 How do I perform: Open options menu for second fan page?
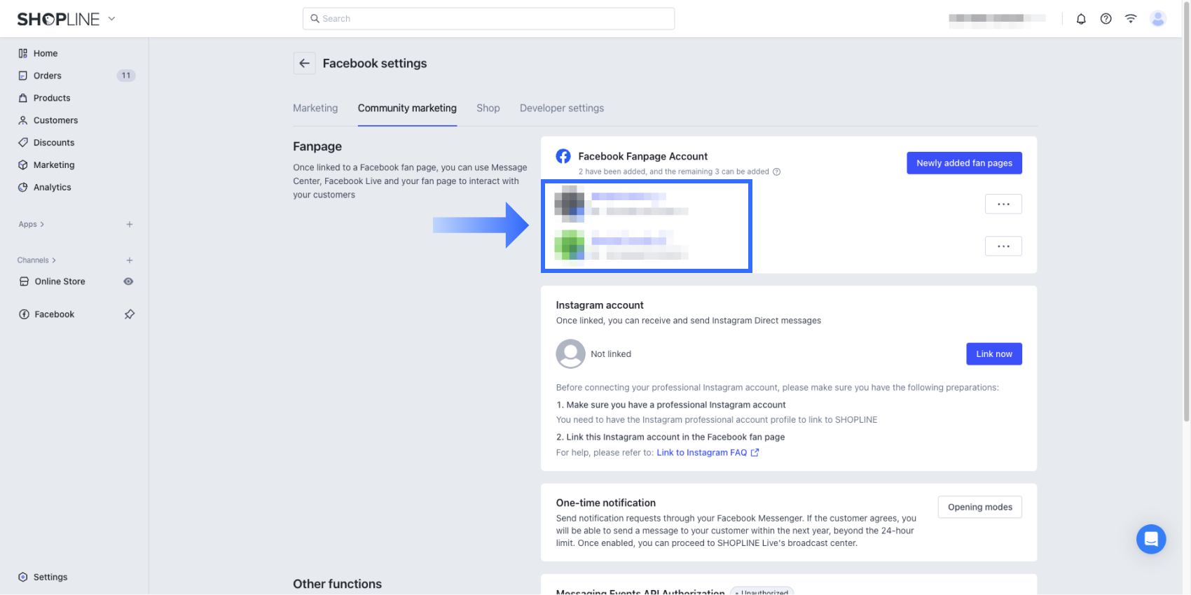point(1003,246)
